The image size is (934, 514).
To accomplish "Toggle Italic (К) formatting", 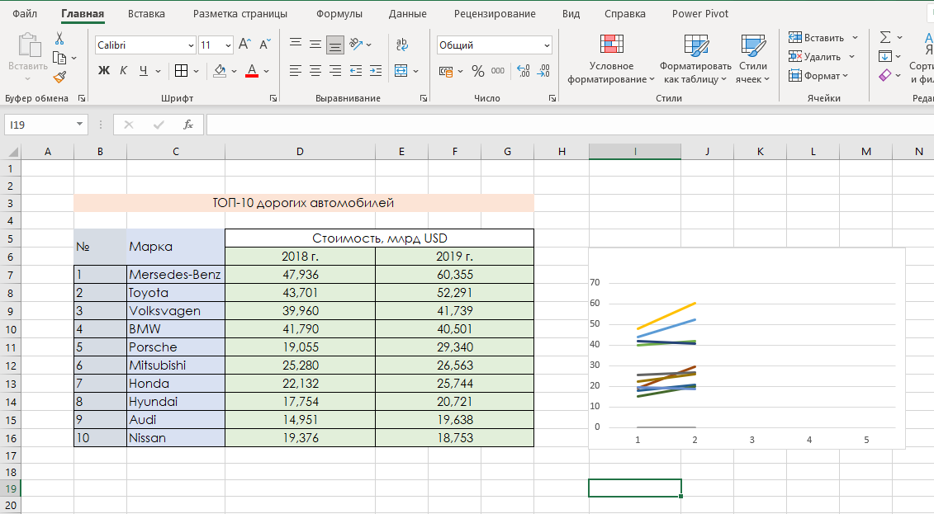I will tap(123, 71).
